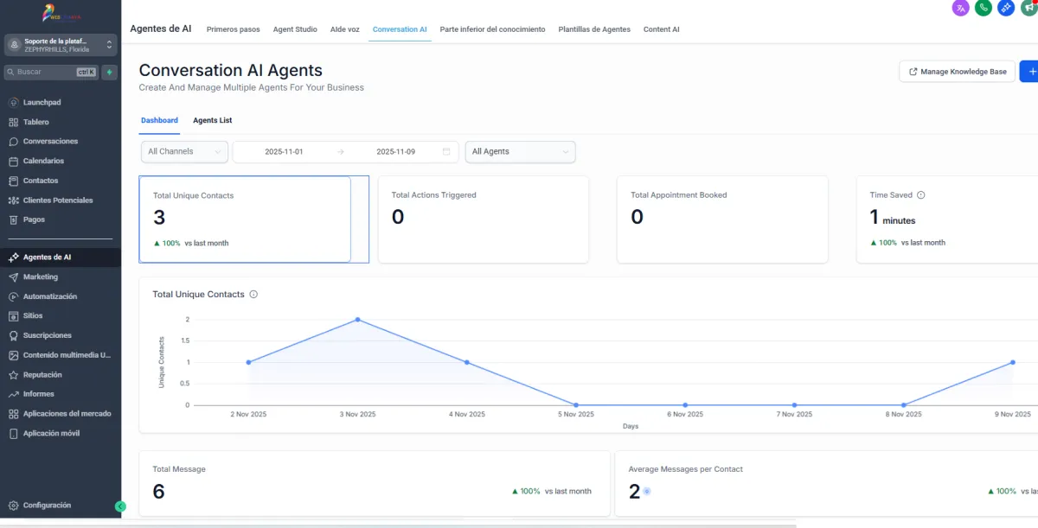Open the account switcher Soporte de la plataforma
This screenshot has width=1038, height=528.
coord(61,45)
